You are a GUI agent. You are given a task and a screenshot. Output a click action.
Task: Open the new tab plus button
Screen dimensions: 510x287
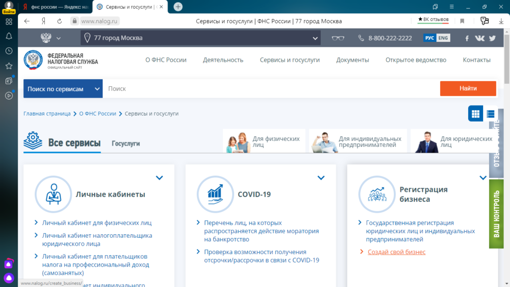pos(178,7)
